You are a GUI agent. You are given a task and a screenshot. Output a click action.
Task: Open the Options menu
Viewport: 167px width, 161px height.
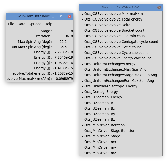click(35, 24)
